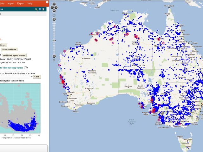
Task: Click the zoom-to-layer magnifier icon
Action: pyautogui.click(x=36, y=9)
